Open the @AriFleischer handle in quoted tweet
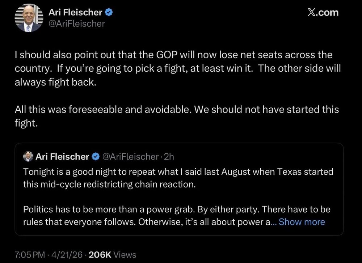This screenshot has height=263, width=362. (x=130, y=157)
